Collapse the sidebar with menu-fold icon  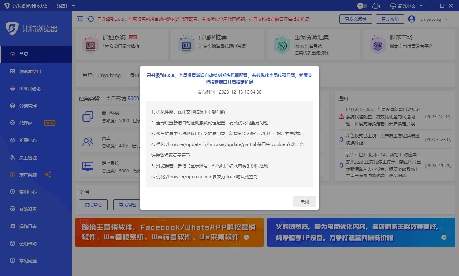(x=80, y=19)
